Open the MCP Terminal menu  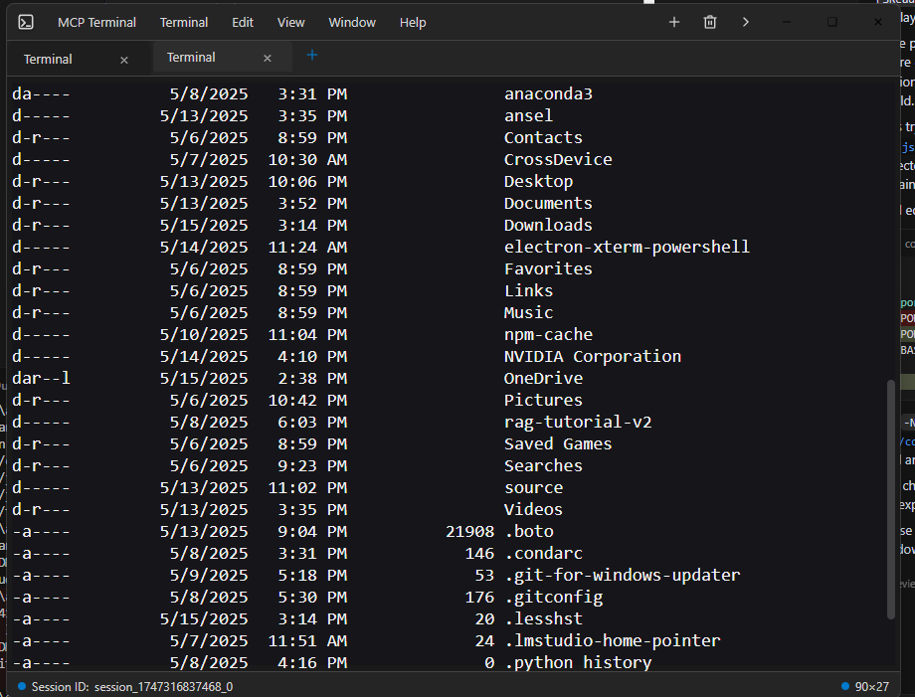(x=96, y=22)
